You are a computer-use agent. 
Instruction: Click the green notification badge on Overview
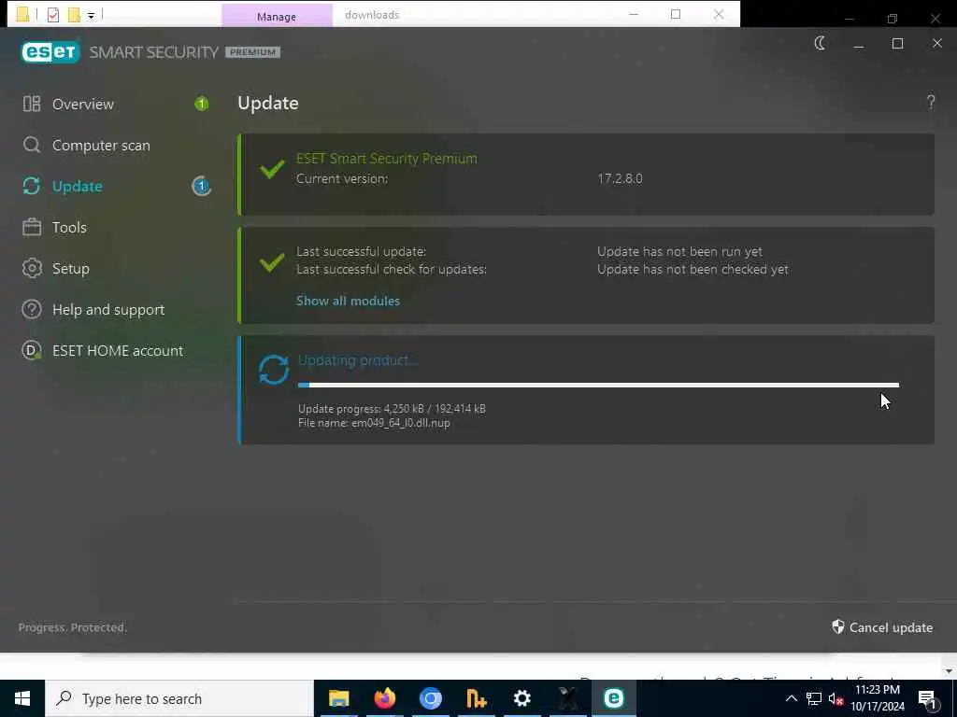click(202, 105)
